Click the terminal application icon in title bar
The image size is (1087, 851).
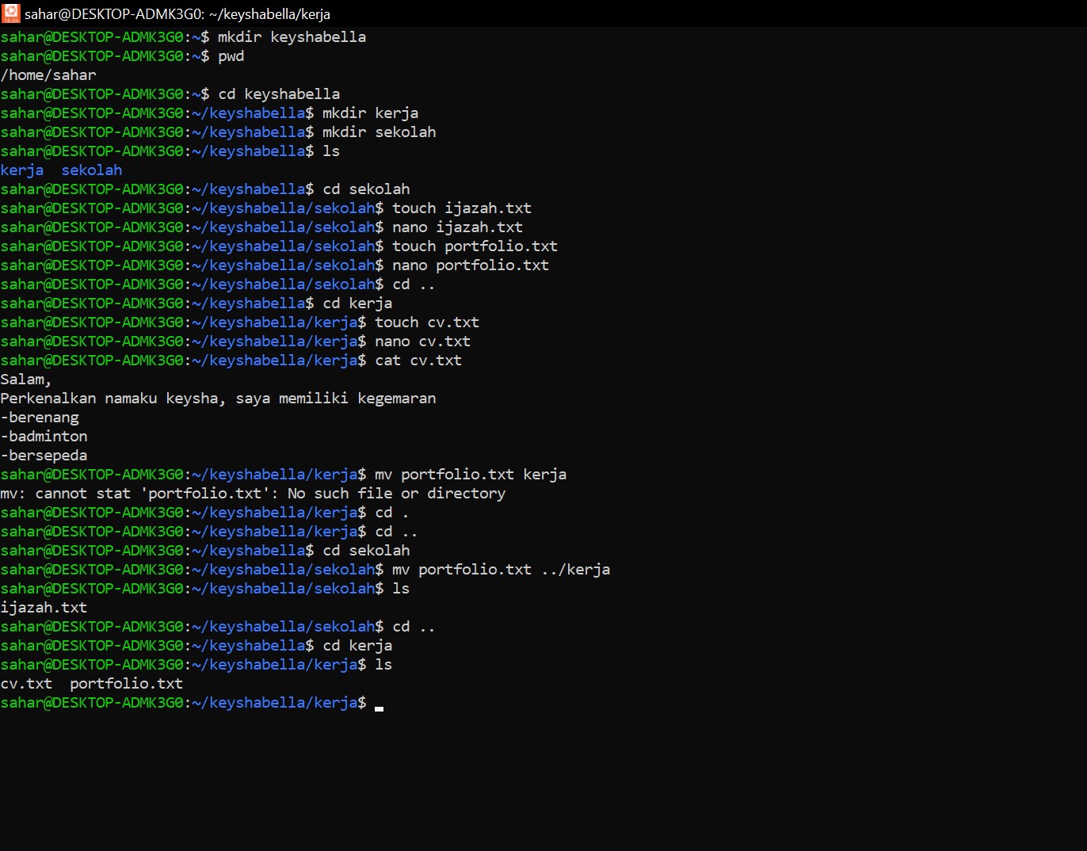(10, 13)
